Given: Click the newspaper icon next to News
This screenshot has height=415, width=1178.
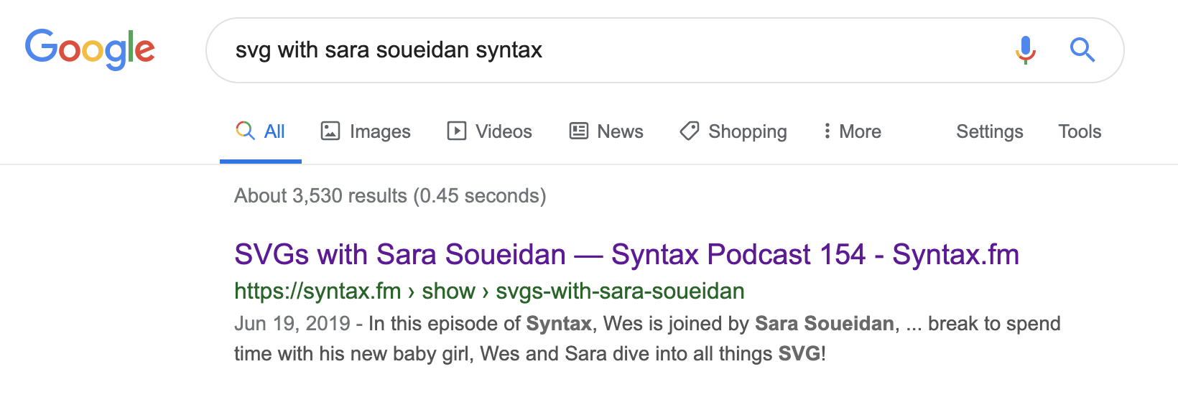Looking at the screenshot, I should (578, 131).
